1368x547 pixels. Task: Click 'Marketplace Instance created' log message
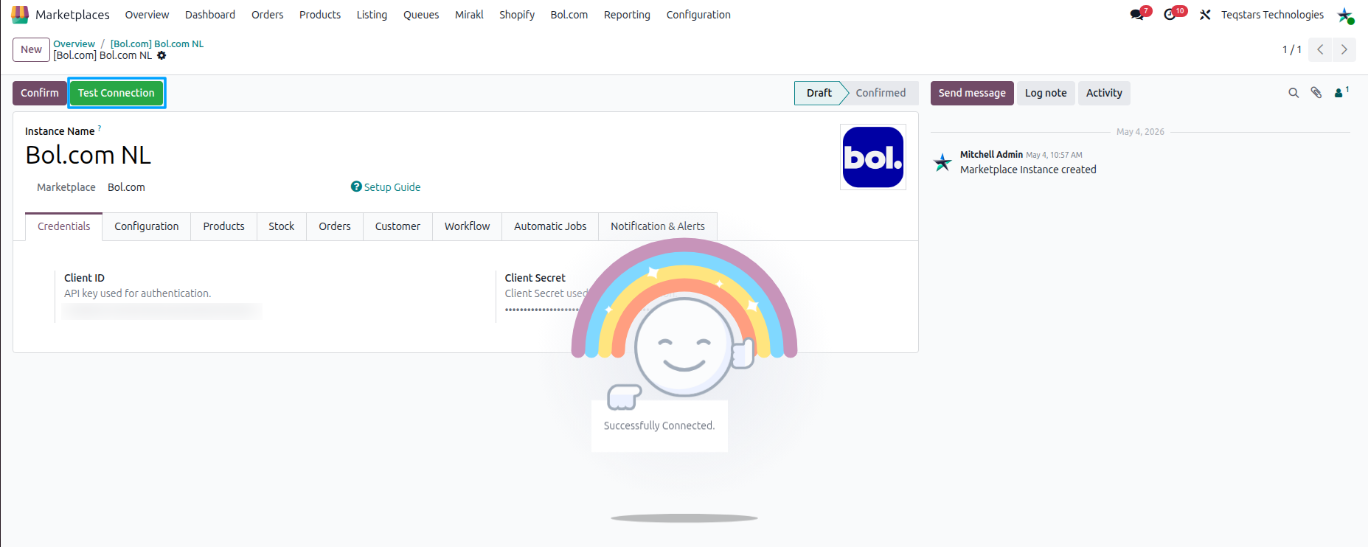click(1028, 170)
